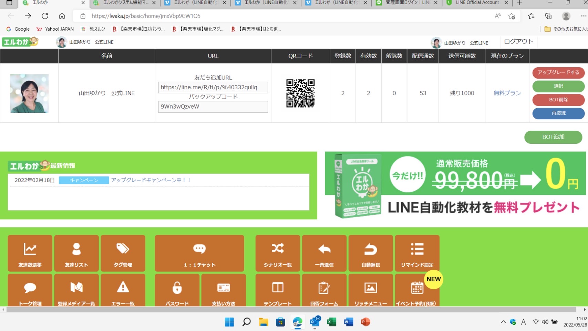Open the パスワード lock tile

(177, 290)
